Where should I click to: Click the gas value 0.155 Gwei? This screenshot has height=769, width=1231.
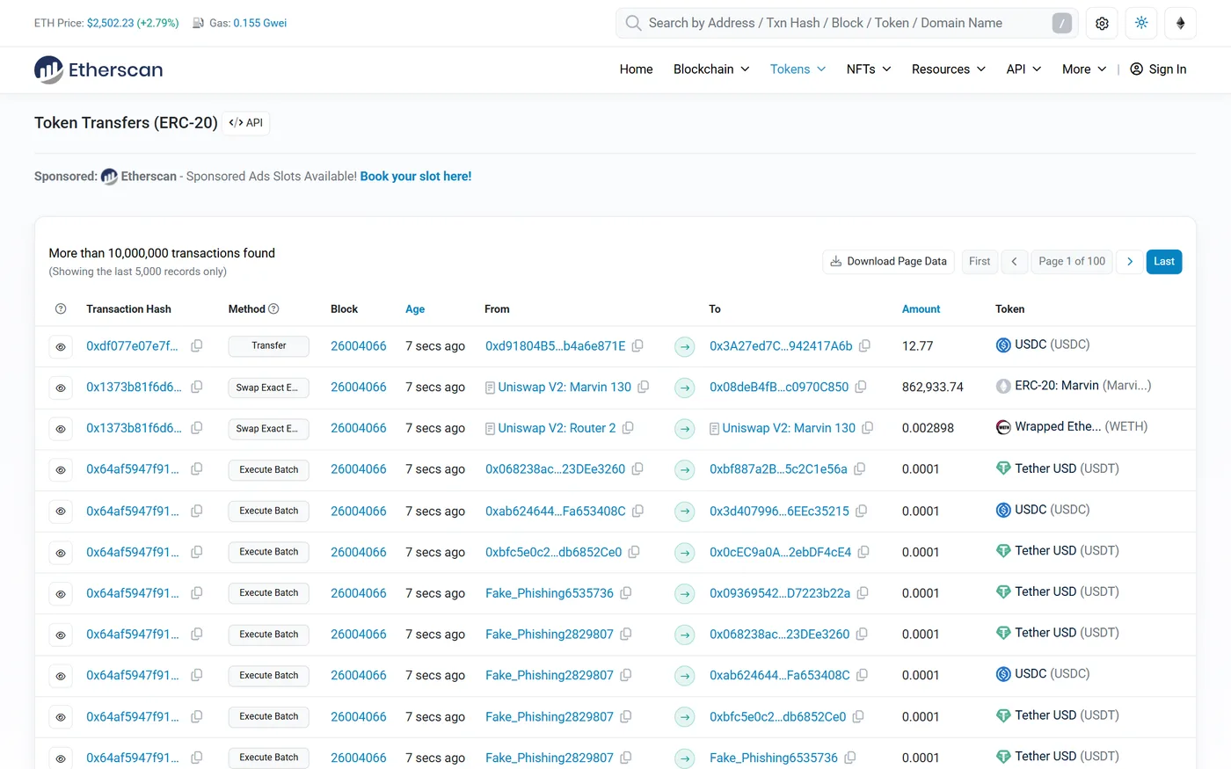pos(260,23)
